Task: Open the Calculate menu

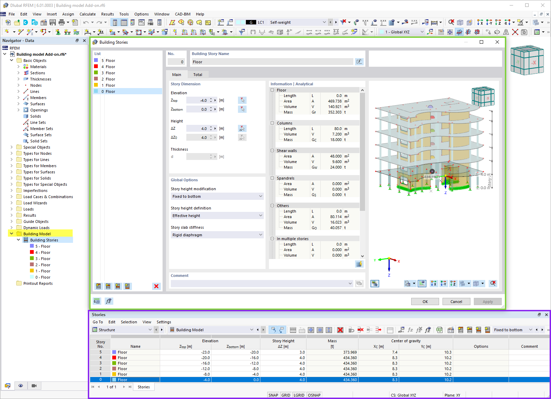Action: point(87,14)
